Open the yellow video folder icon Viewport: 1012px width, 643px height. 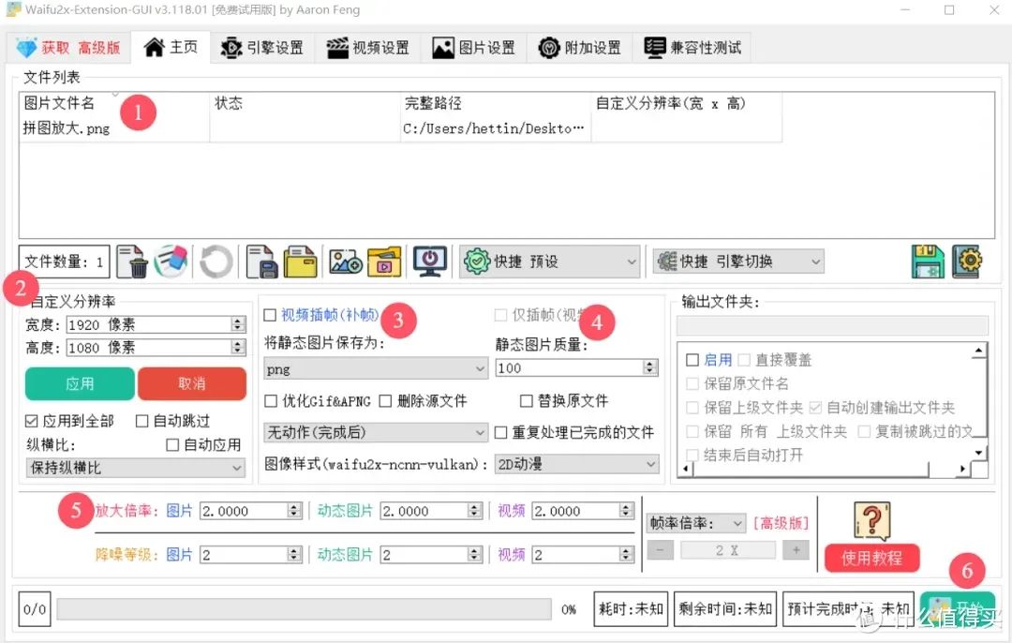pos(384,262)
